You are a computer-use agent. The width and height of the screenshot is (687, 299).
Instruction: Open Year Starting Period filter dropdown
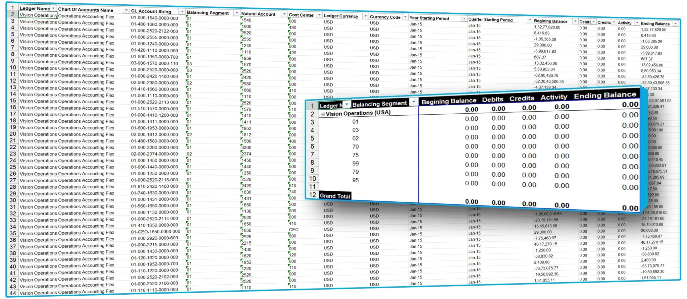tap(464, 19)
